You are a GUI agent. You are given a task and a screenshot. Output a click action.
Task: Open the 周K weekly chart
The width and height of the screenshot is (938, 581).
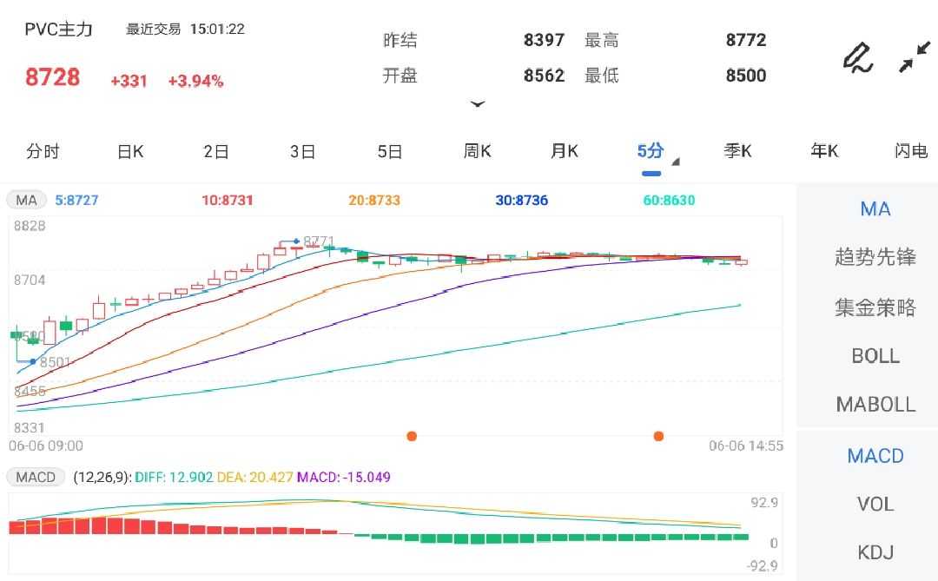pos(476,151)
